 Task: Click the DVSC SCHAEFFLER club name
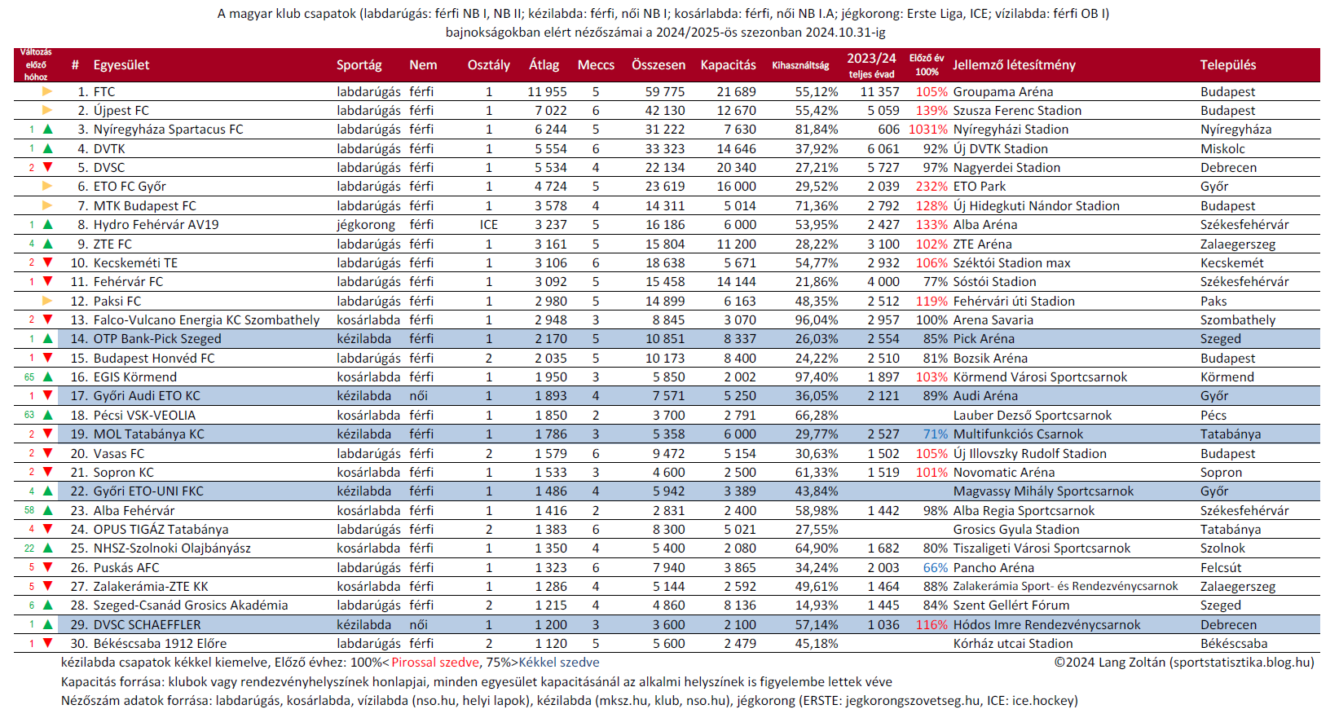coord(147,625)
